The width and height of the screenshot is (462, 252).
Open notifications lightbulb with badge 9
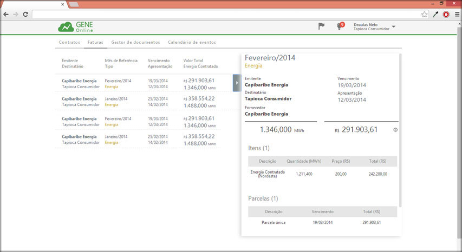coord(340,26)
